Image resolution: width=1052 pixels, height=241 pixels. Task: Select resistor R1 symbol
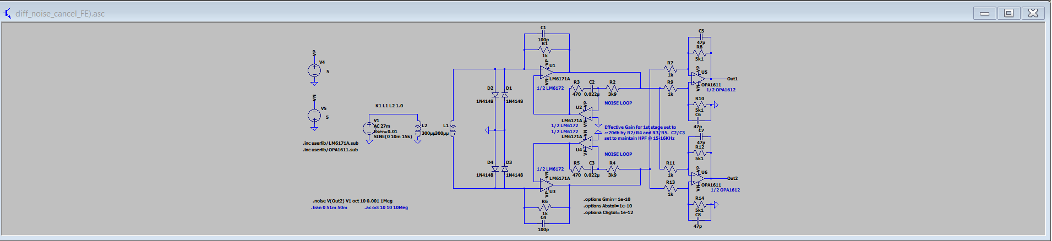pyautogui.click(x=544, y=50)
